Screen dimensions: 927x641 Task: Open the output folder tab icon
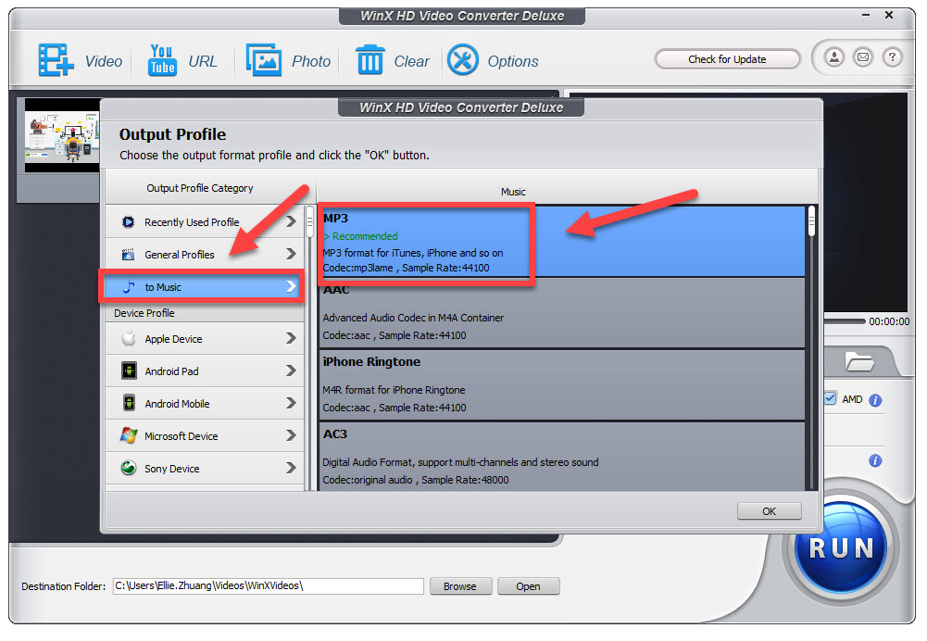pos(858,361)
